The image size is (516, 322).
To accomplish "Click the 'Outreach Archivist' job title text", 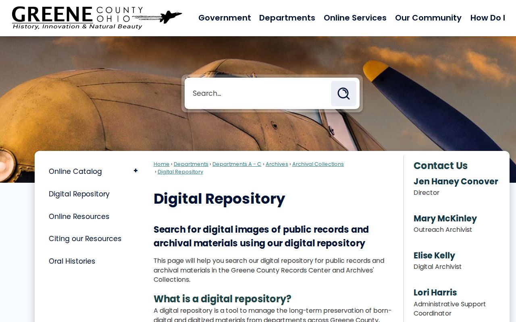I will tap(443, 230).
